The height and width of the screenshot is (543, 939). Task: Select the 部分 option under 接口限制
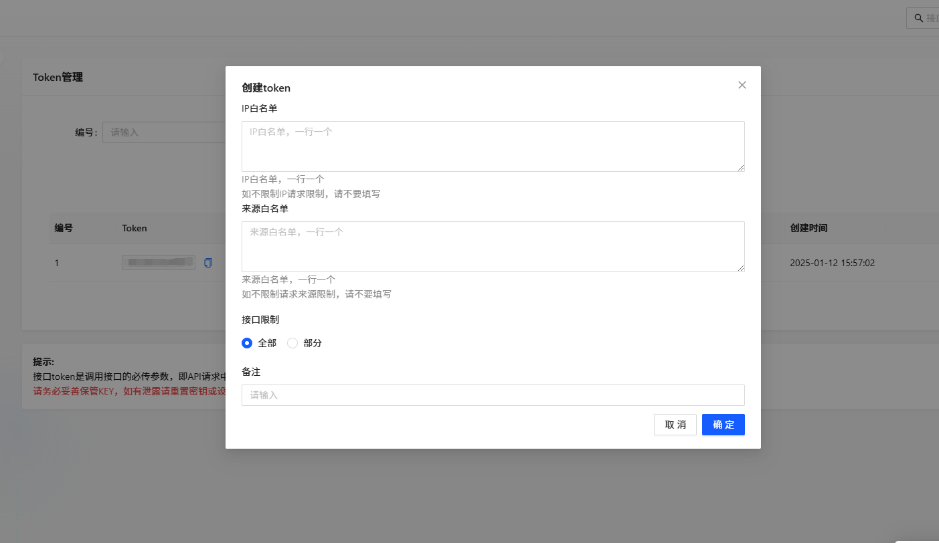(x=292, y=342)
